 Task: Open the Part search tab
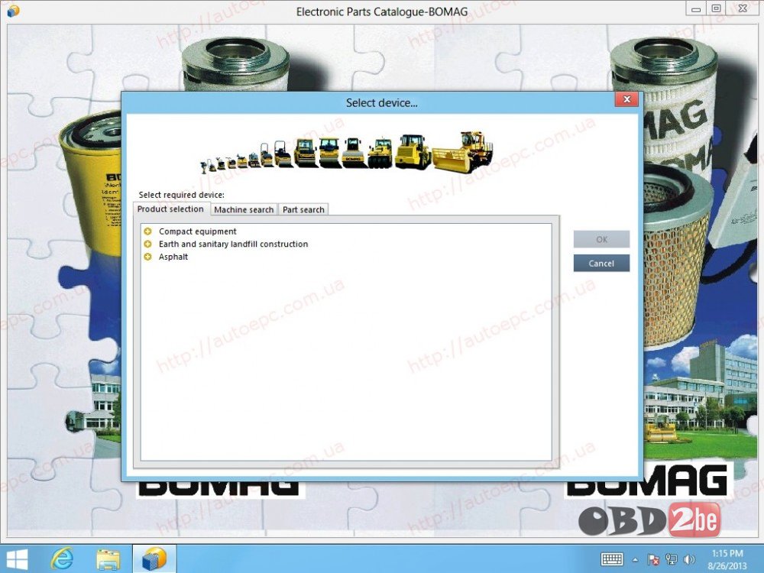(303, 209)
